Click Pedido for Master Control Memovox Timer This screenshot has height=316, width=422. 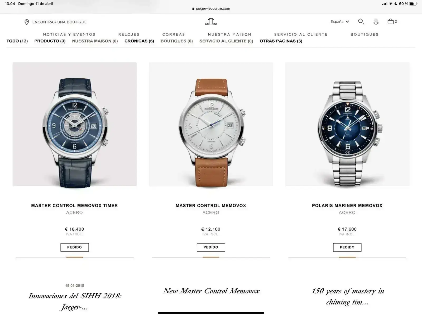click(75, 247)
